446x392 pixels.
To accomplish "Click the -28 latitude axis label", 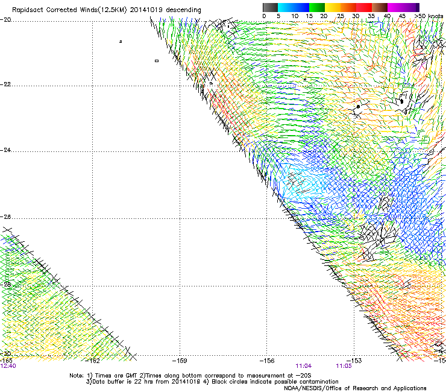I will click(5, 285).
